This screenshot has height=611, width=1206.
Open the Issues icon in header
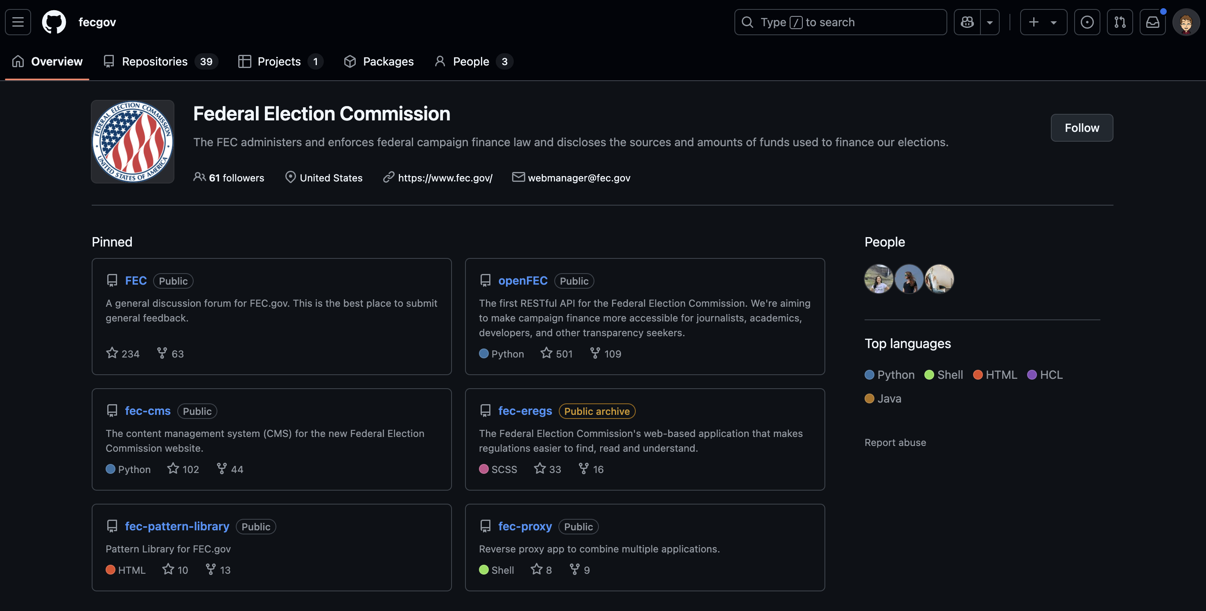(x=1086, y=22)
